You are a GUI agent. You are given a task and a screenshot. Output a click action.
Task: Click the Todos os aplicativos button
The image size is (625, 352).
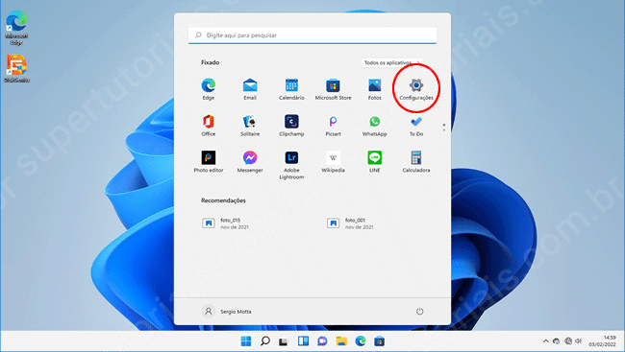pyautogui.click(x=392, y=63)
